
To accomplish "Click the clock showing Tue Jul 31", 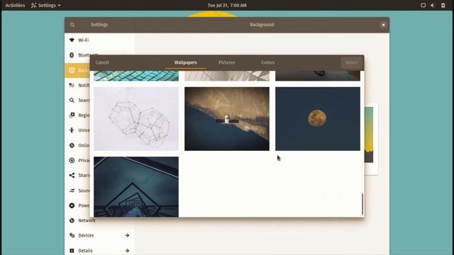I will pyautogui.click(x=227, y=5).
